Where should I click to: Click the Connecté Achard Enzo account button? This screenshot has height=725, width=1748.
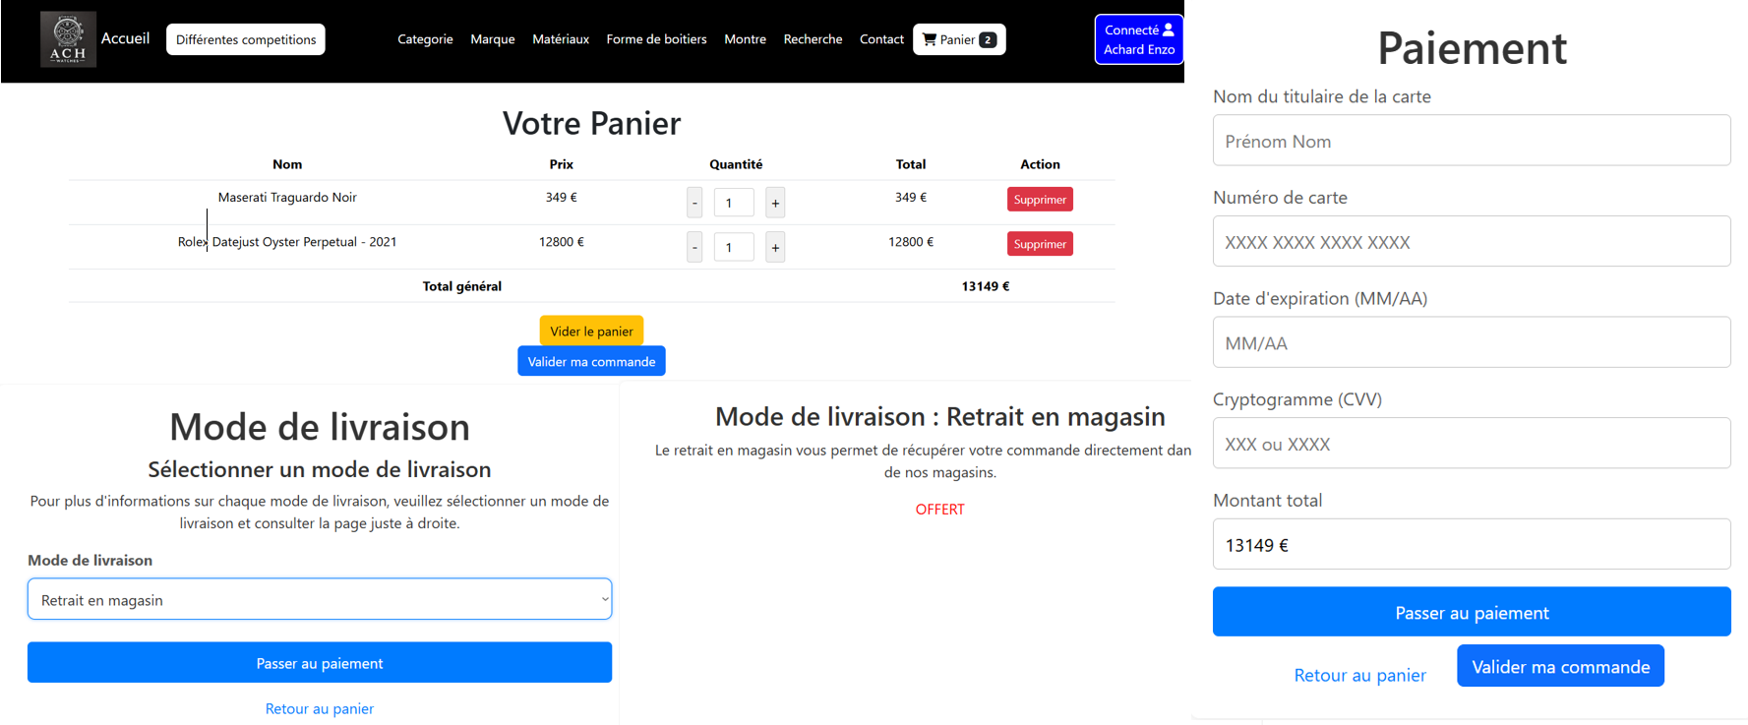pyautogui.click(x=1139, y=39)
